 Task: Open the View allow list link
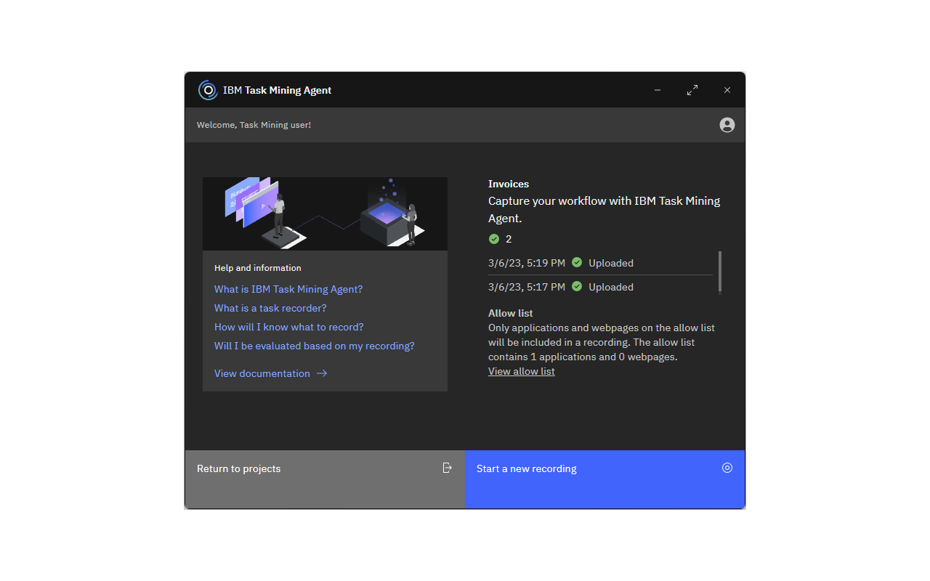tap(522, 371)
